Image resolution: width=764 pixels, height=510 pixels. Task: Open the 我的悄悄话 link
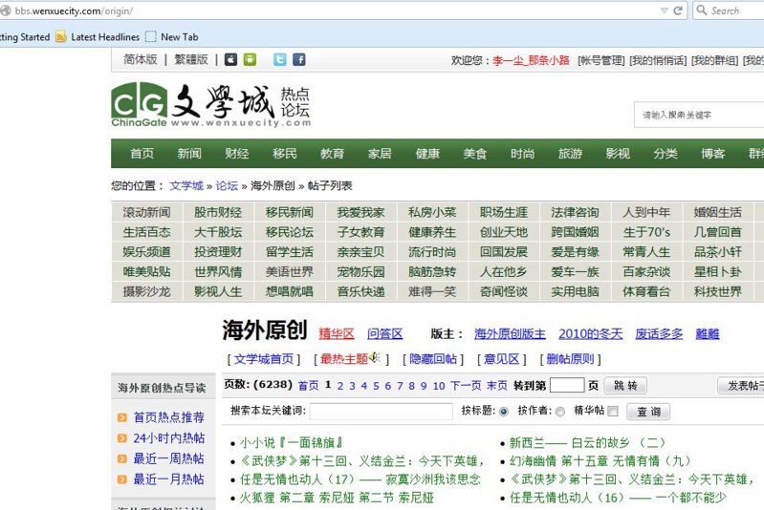point(658,60)
